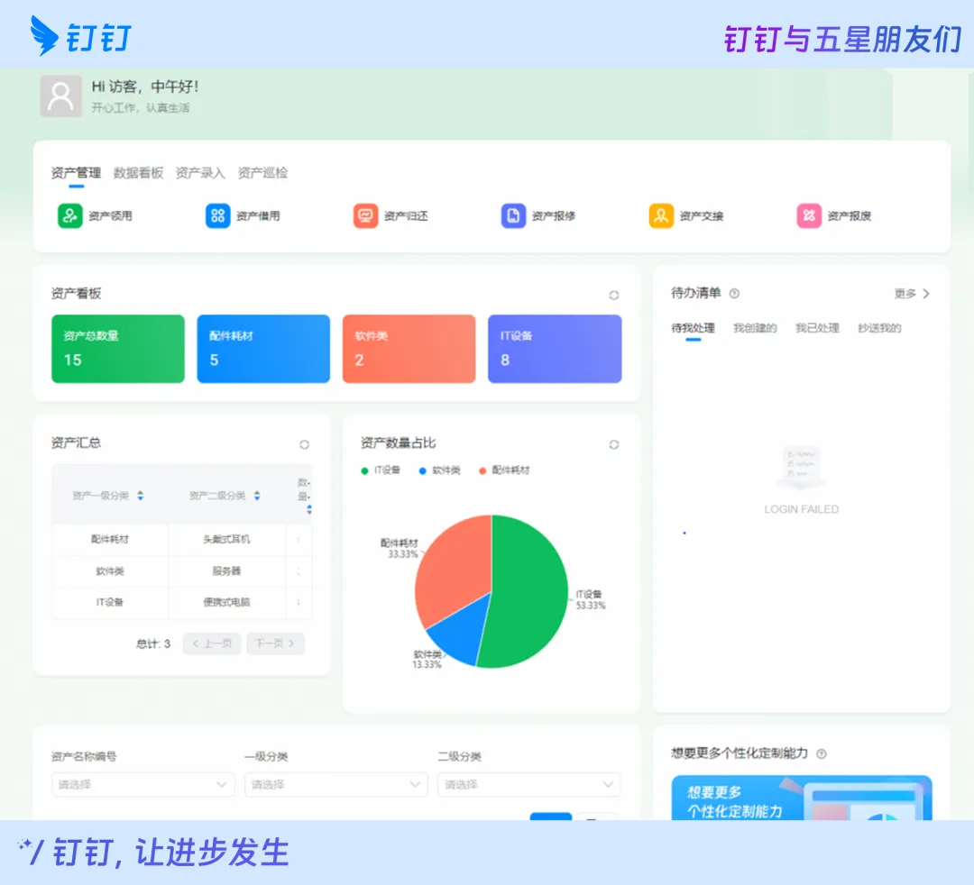Toggle 配件耗材 legend item in chart

pyautogui.click(x=504, y=470)
